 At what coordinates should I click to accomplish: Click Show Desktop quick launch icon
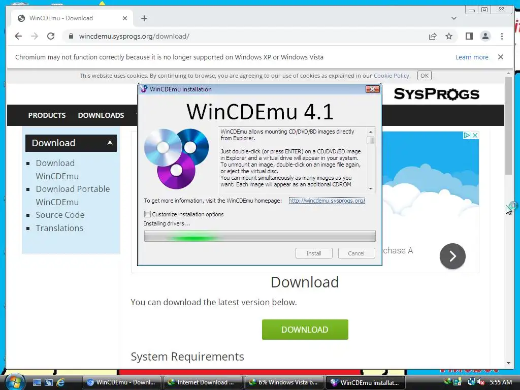tap(37, 382)
